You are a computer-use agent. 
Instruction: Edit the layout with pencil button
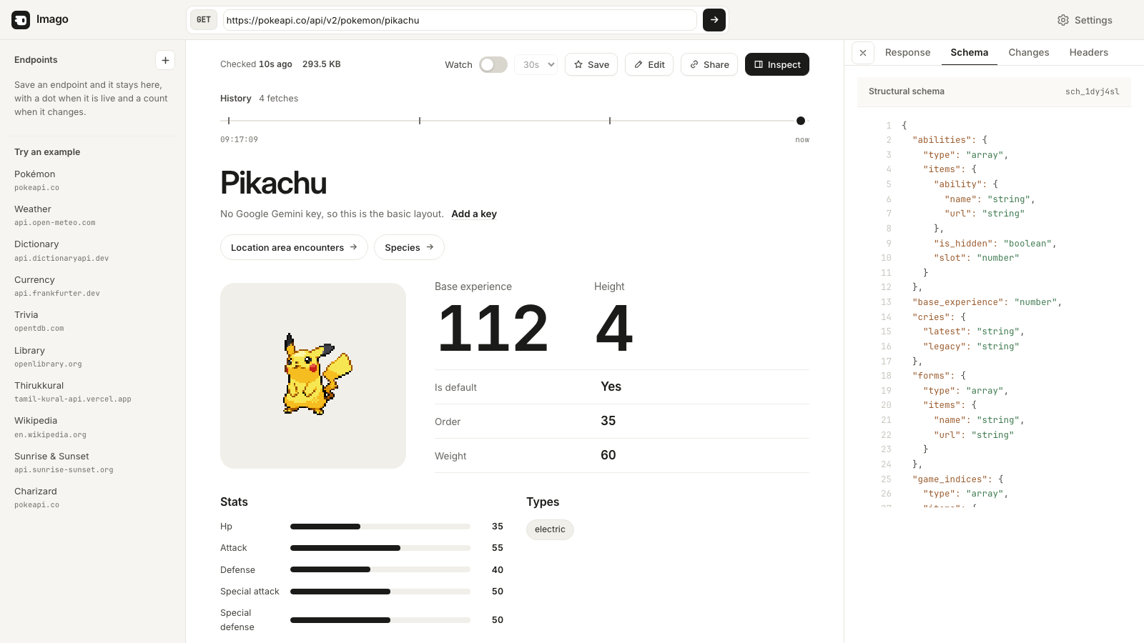coord(649,64)
